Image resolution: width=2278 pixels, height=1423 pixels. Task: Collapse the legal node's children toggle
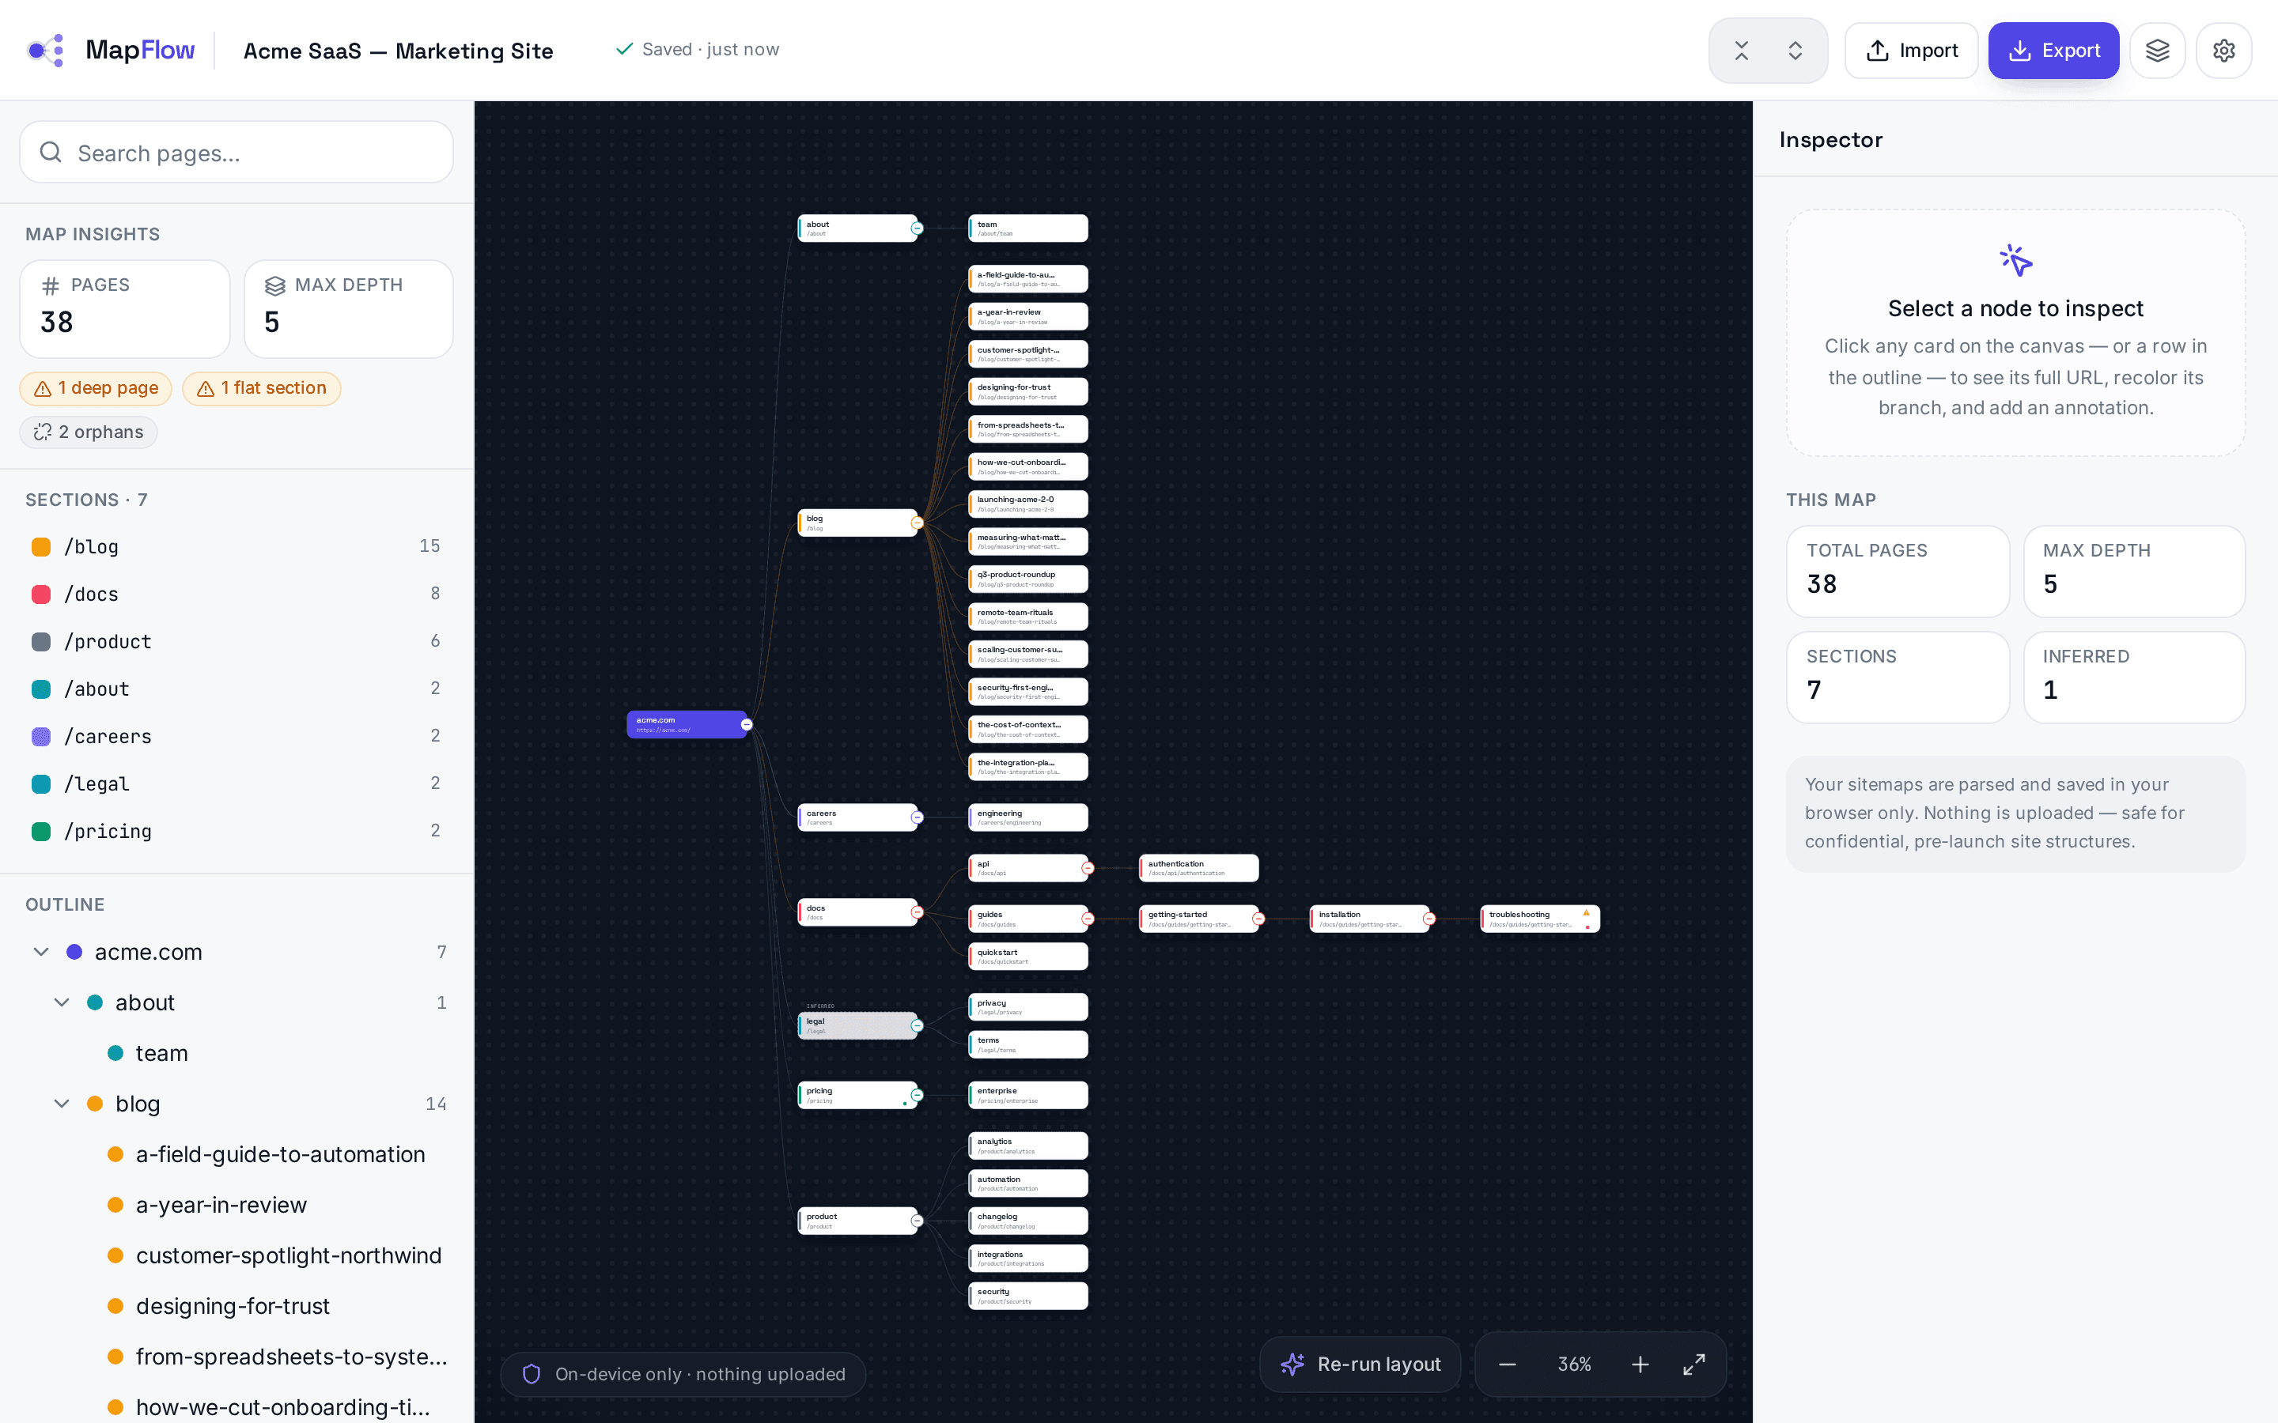click(917, 1026)
